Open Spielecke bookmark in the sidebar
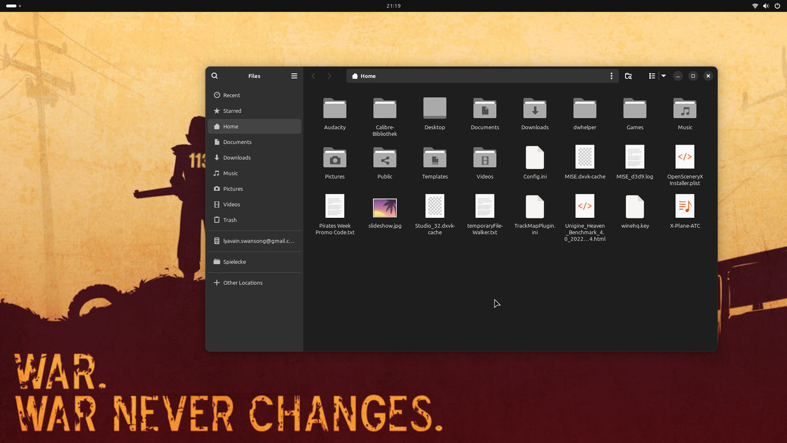 click(255, 261)
